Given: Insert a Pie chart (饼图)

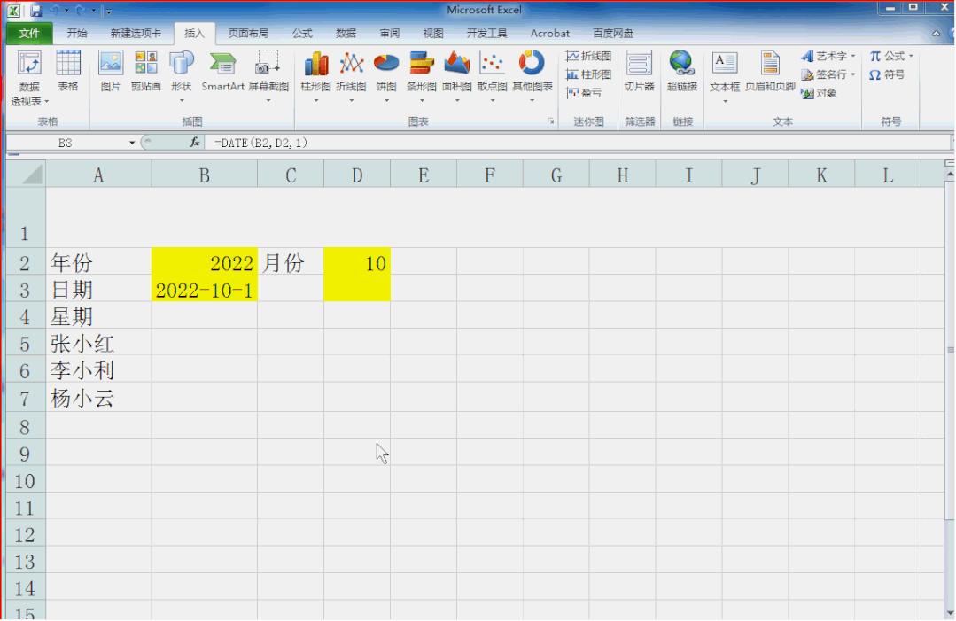Looking at the screenshot, I should pos(386,76).
